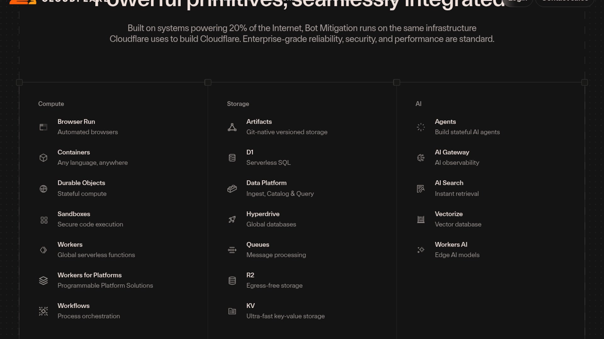The height and width of the screenshot is (339, 604).
Task: Click the AI Gateway brain icon
Action: point(421,158)
